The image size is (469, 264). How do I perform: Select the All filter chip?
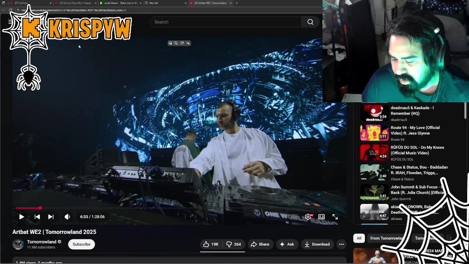pos(359,238)
